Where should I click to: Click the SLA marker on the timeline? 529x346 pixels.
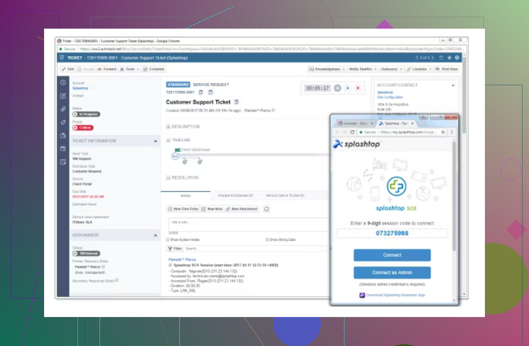click(175, 156)
